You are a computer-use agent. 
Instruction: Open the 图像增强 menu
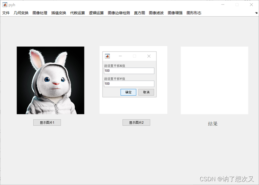pyautogui.click(x=175, y=13)
